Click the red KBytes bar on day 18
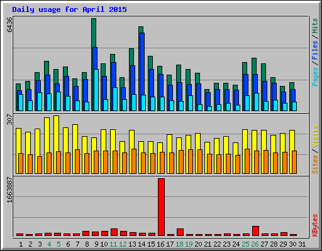 point(180,232)
